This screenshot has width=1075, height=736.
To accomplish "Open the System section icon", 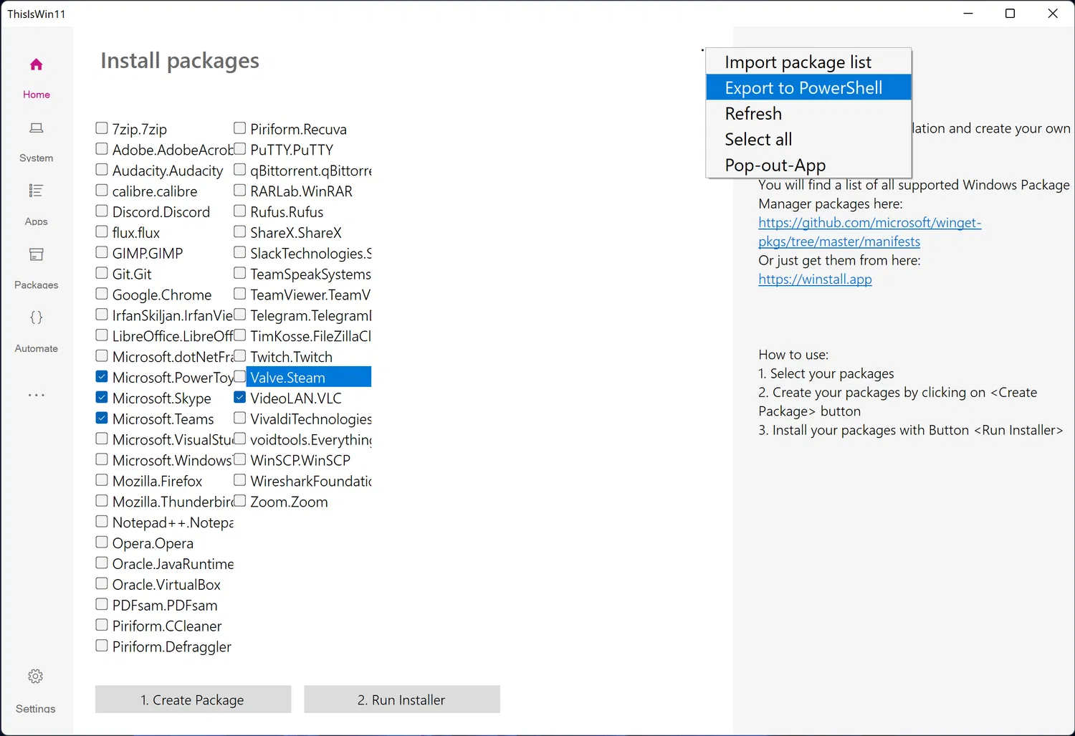I will 37,128.
